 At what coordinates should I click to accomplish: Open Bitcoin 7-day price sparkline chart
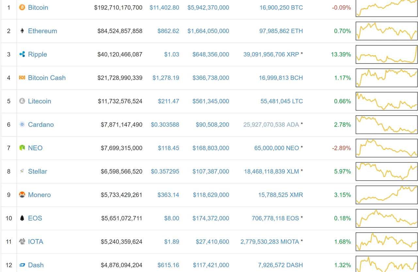point(387,8)
